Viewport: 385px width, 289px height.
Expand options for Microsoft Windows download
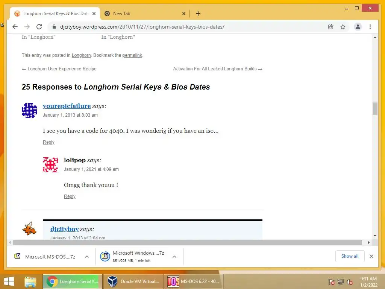pos(174,257)
